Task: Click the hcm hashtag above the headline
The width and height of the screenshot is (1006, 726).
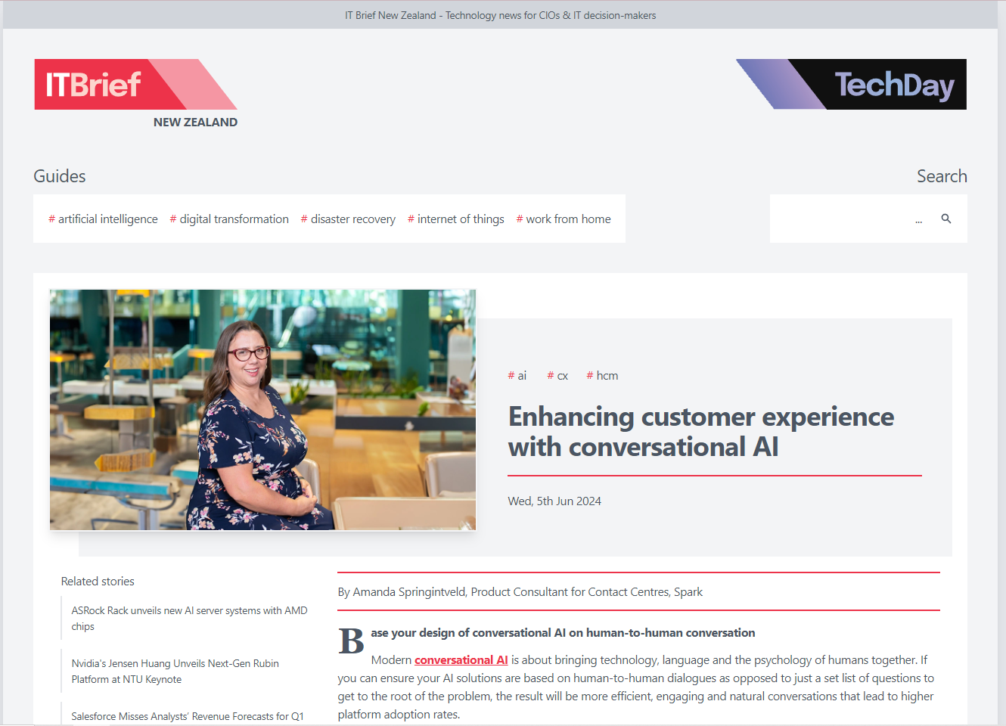Action: click(x=603, y=376)
